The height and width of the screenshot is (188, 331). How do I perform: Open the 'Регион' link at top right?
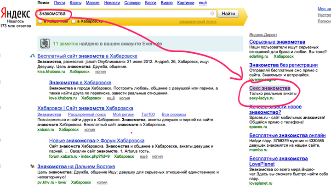(x=324, y=21)
